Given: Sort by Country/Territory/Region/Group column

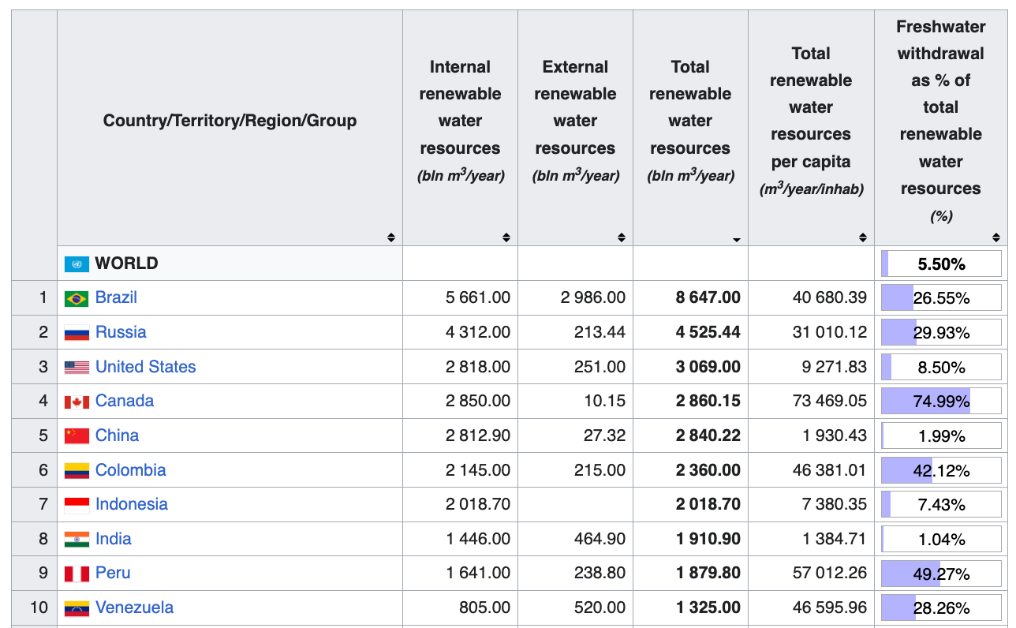Looking at the screenshot, I should point(390,237).
